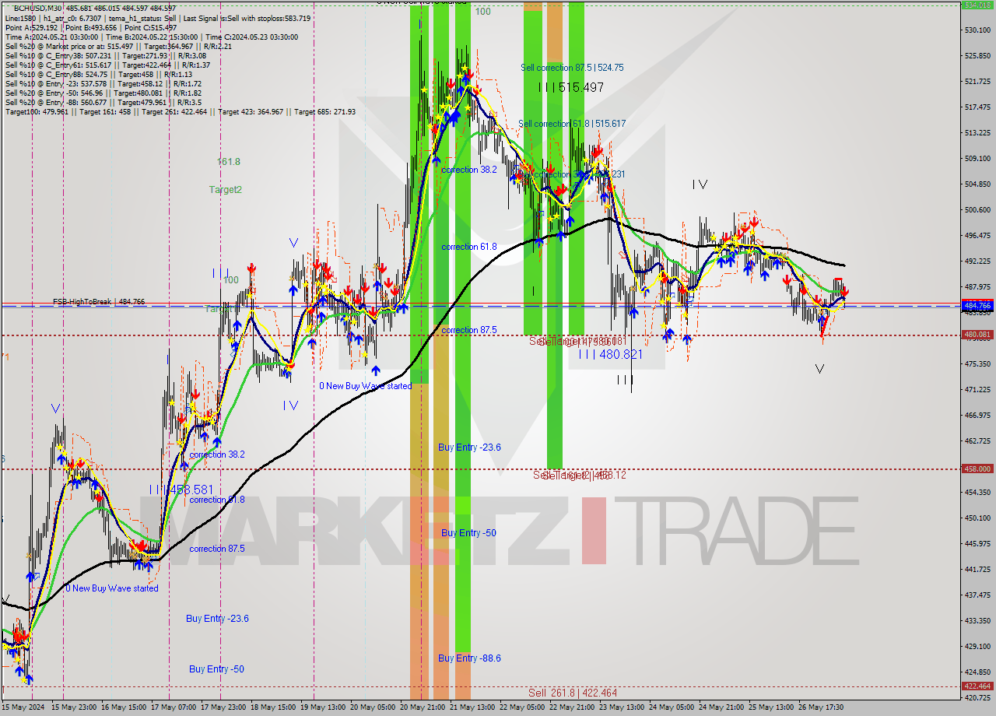Click the 496.475 price axis value
Image resolution: width=996 pixels, height=716 pixels.
977,235
